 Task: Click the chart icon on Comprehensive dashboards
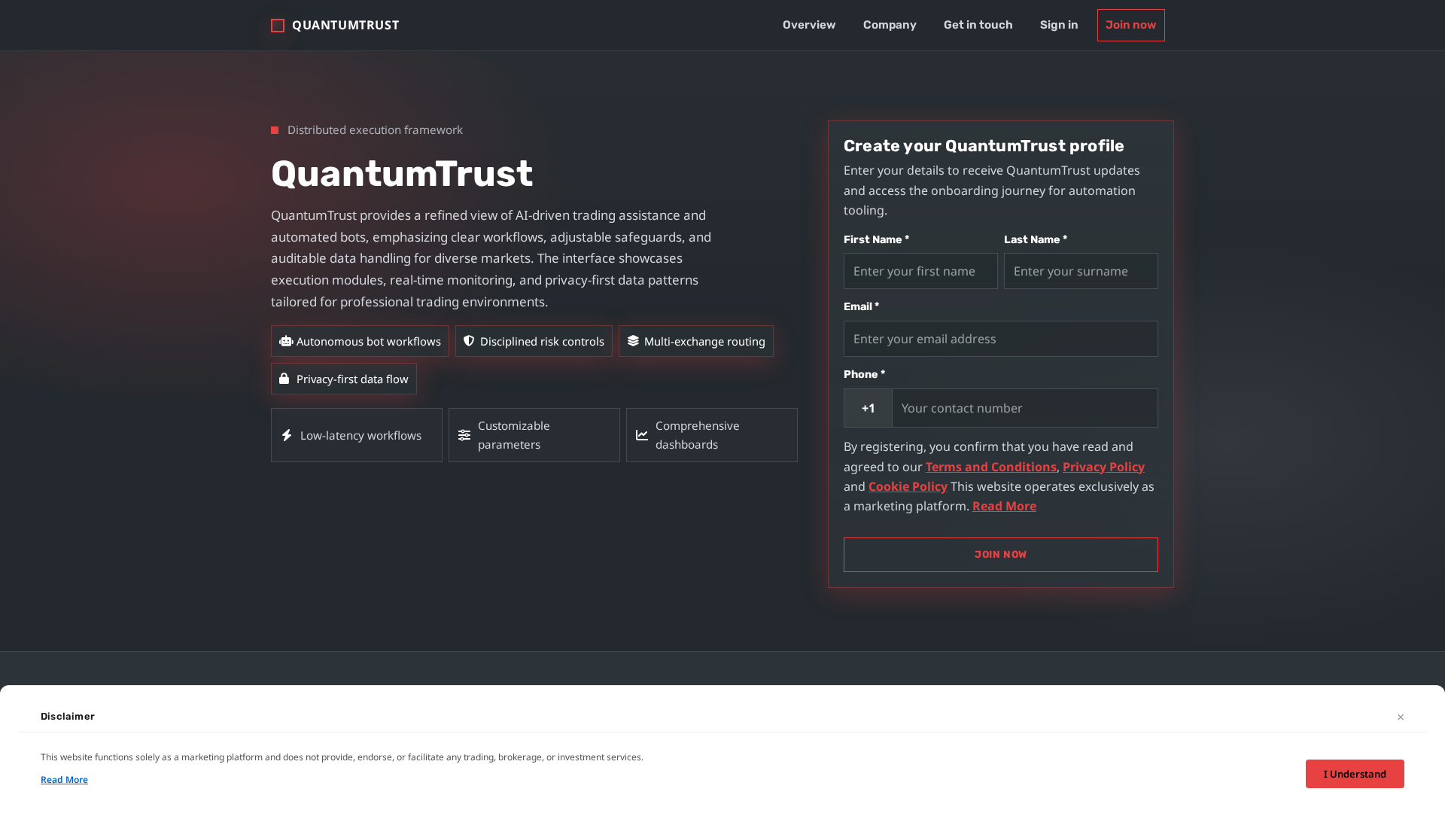point(641,435)
